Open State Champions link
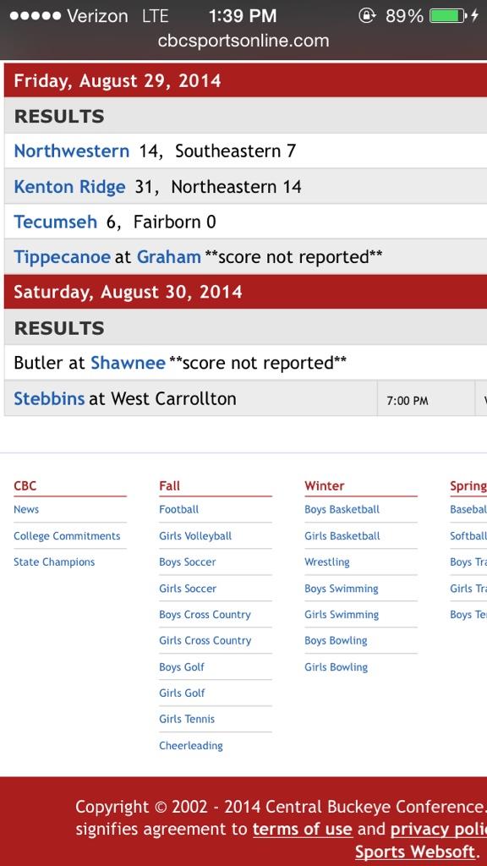487x866 pixels. pos(54,562)
